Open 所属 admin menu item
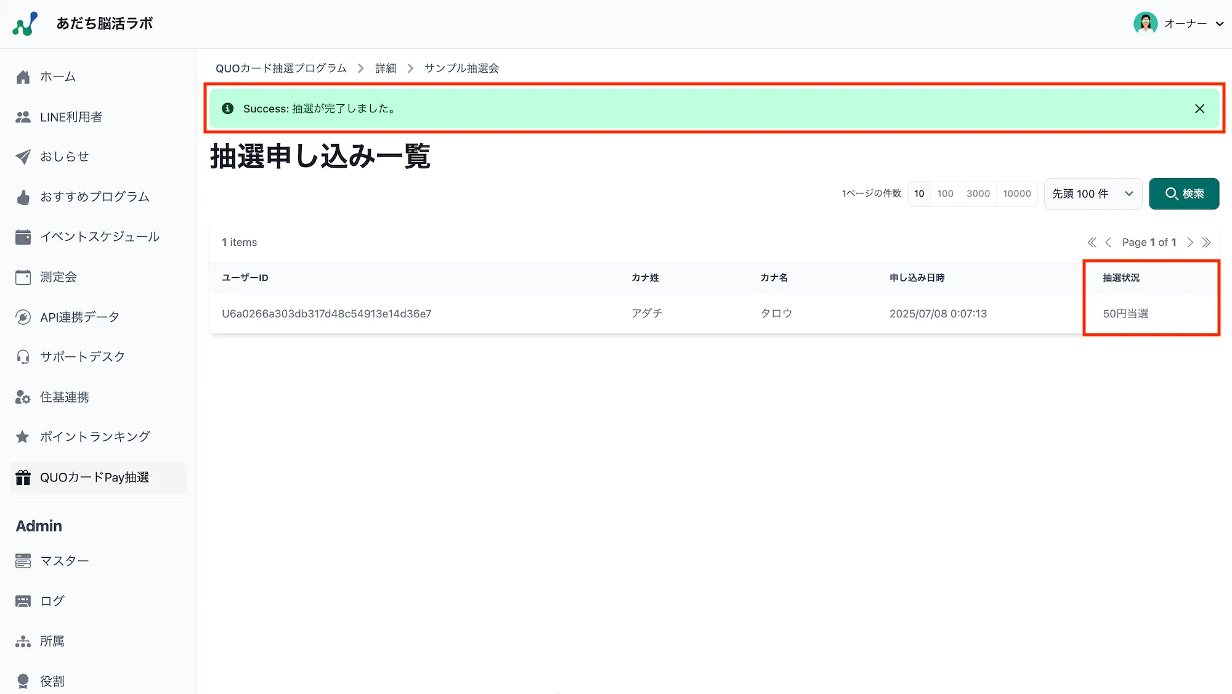Screen dimensions: 1232x694 click(x=99, y=642)
